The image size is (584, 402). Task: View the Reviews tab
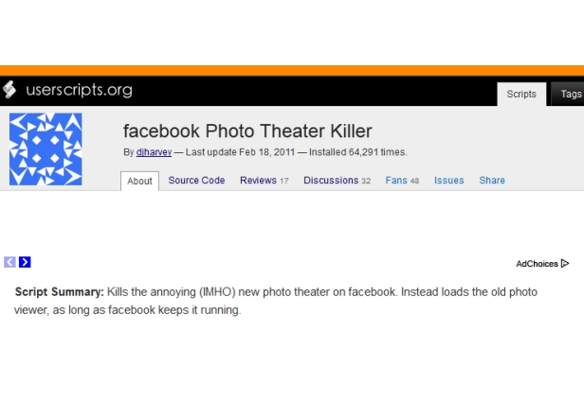coord(265,181)
